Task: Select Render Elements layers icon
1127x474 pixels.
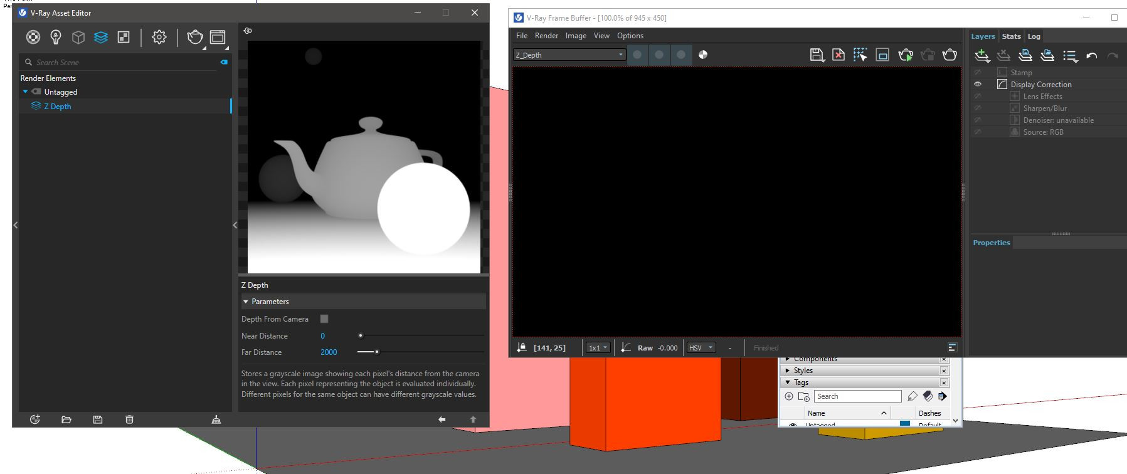Action: coord(101,38)
